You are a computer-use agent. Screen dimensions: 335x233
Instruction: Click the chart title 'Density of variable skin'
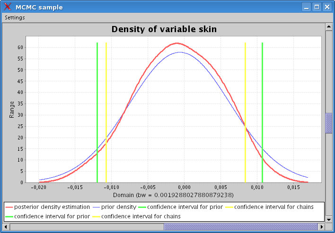pos(164,29)
